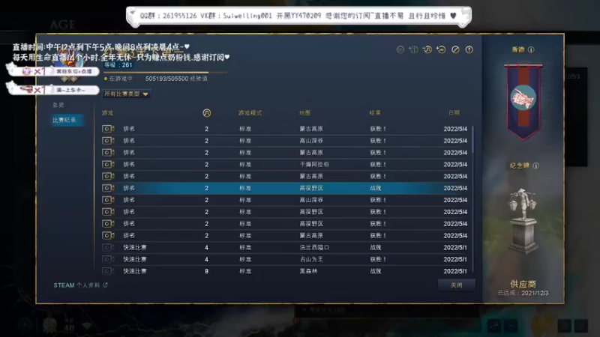
Task: Click the players count column header icon
Action: coord(207,113)
